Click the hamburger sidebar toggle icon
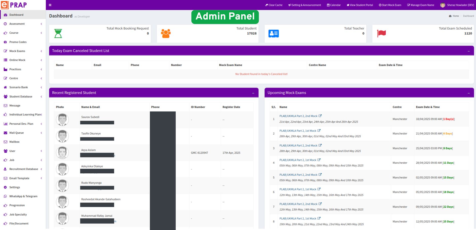 [50, 5]
